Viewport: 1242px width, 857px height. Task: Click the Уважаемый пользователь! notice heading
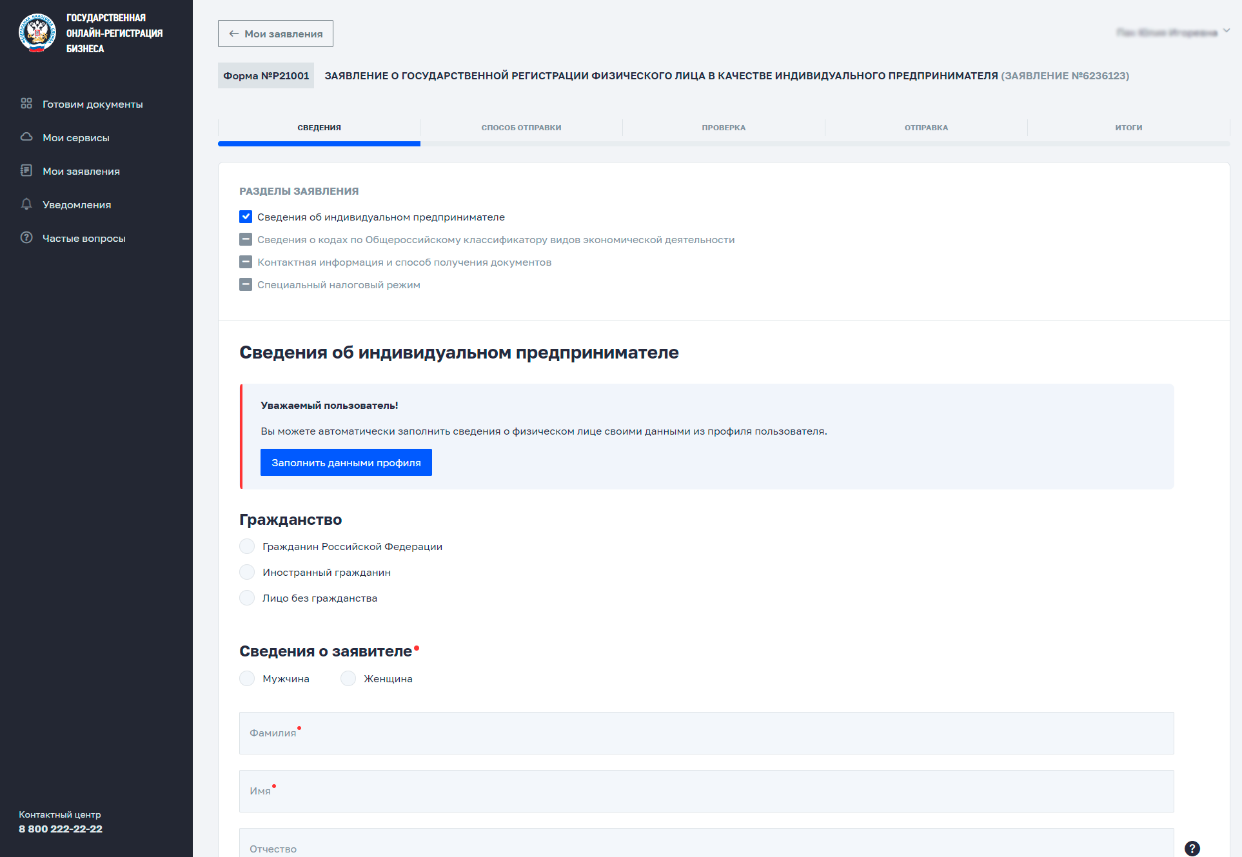(330, 406)
